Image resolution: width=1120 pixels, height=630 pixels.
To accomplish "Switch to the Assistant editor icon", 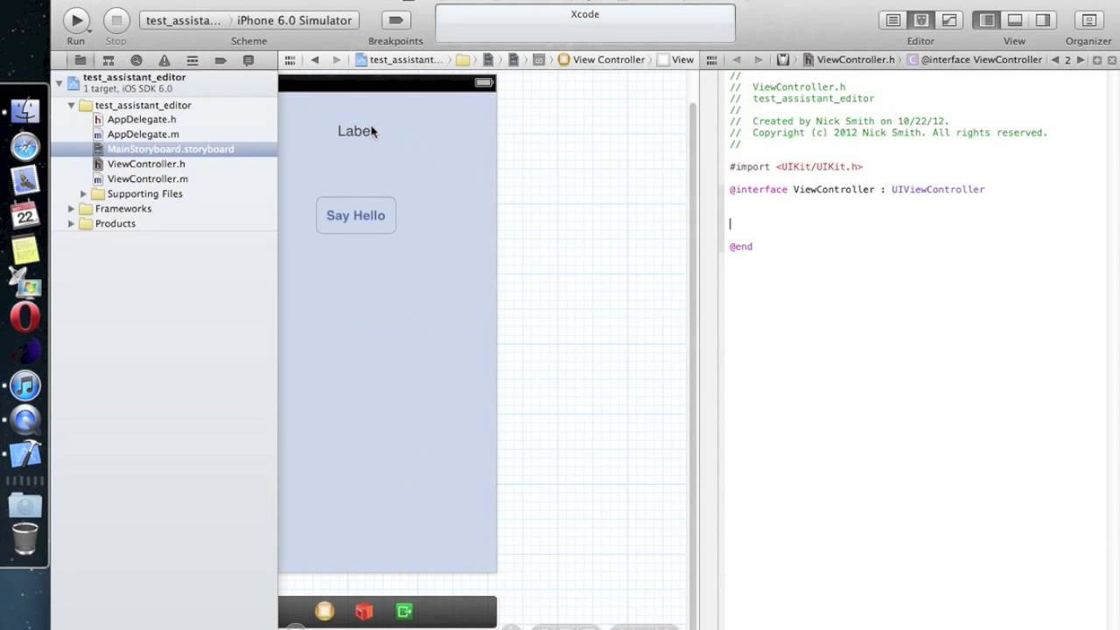I will coord(921,20).
